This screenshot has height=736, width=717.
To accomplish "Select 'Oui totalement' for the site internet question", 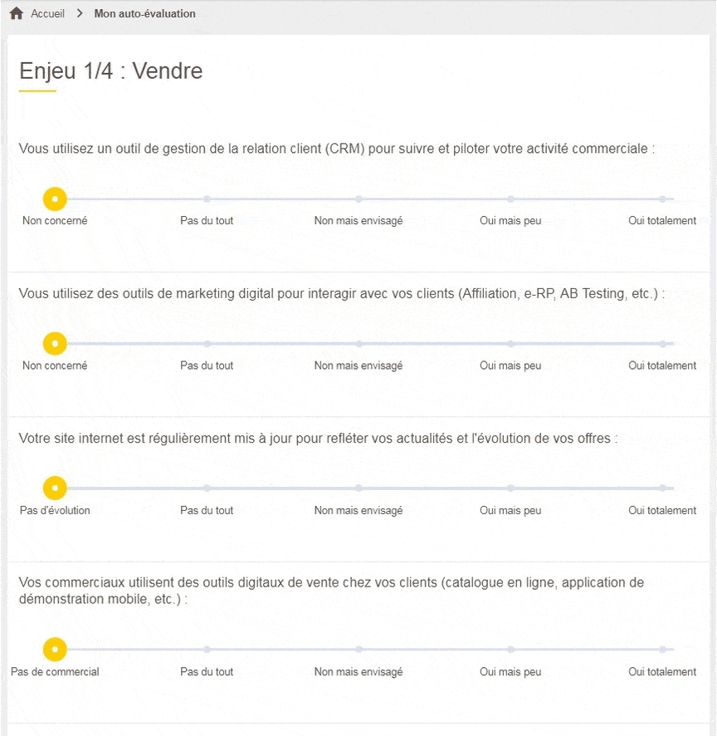I will (661, 488).
